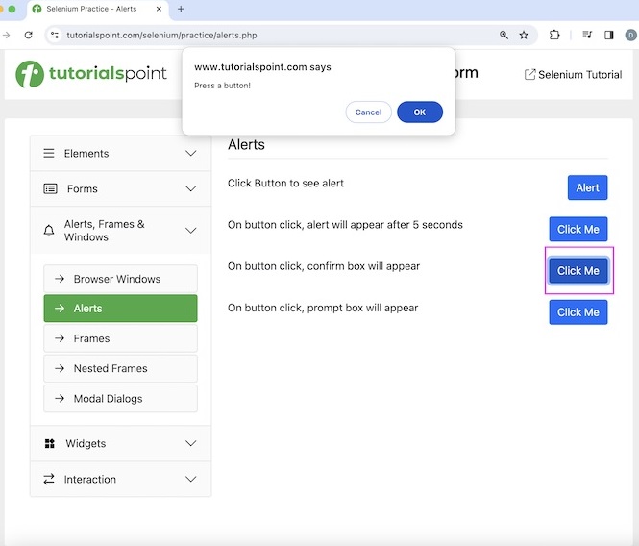Click Cancel in the confirm dialog

[368, 112]
